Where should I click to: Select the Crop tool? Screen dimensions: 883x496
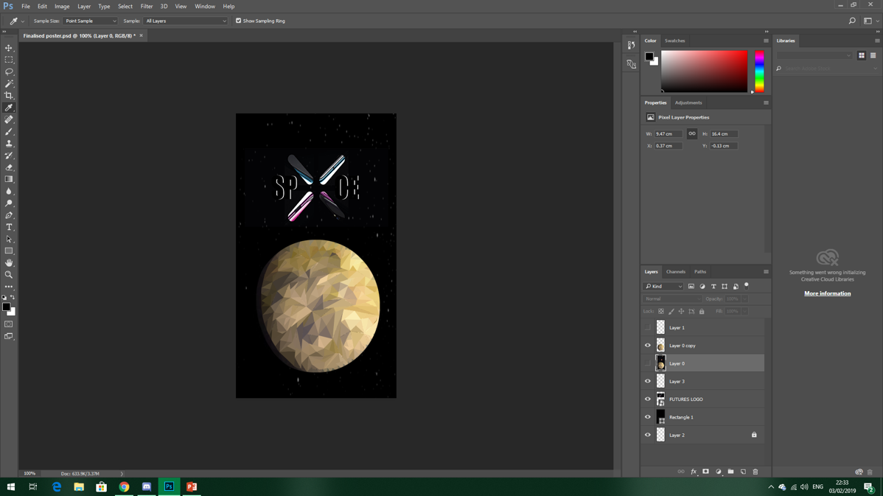point(9,96)
